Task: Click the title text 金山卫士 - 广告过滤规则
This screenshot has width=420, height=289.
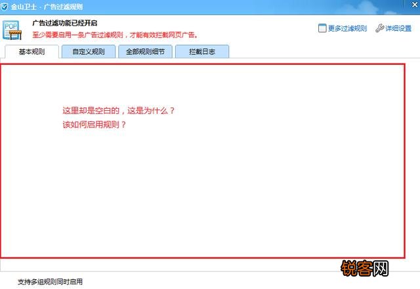Action: pos(47,7)
